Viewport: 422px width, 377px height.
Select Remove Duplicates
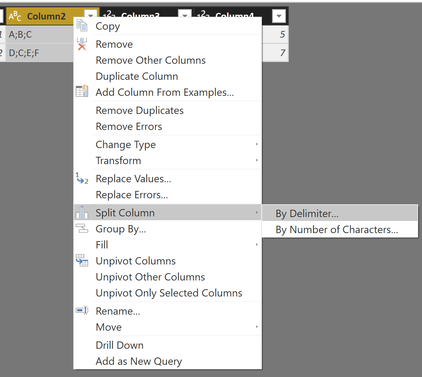pyautogui.click(x=168, y=110)
